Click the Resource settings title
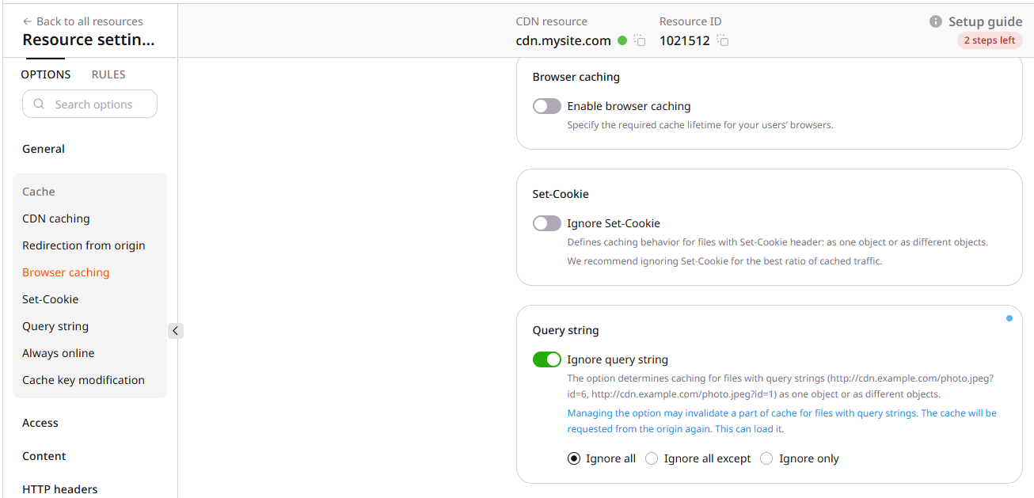The width and height of the screenshot is (1034, 498). tap(89, 40)
